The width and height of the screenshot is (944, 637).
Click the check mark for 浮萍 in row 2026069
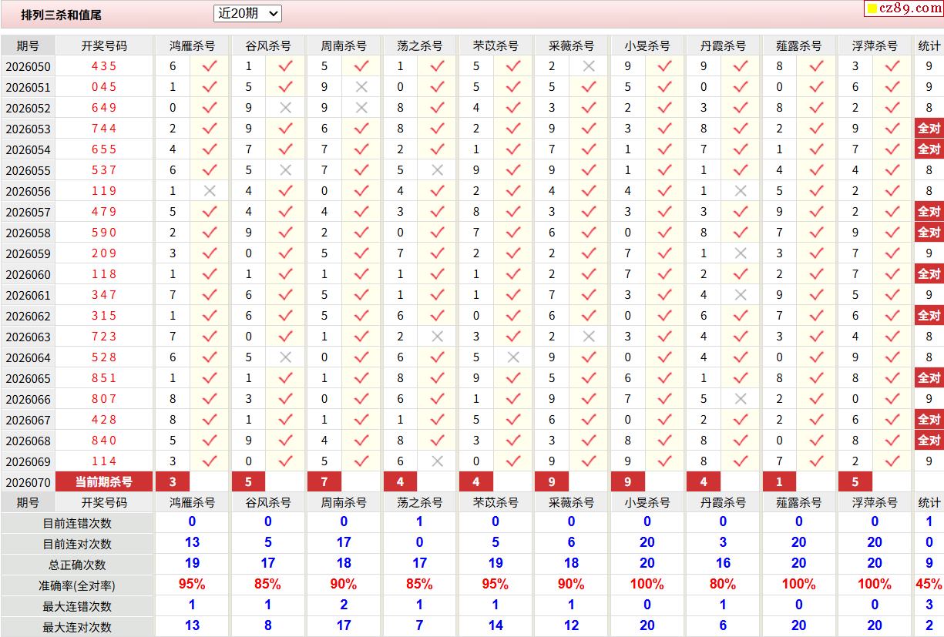[892, 461]
